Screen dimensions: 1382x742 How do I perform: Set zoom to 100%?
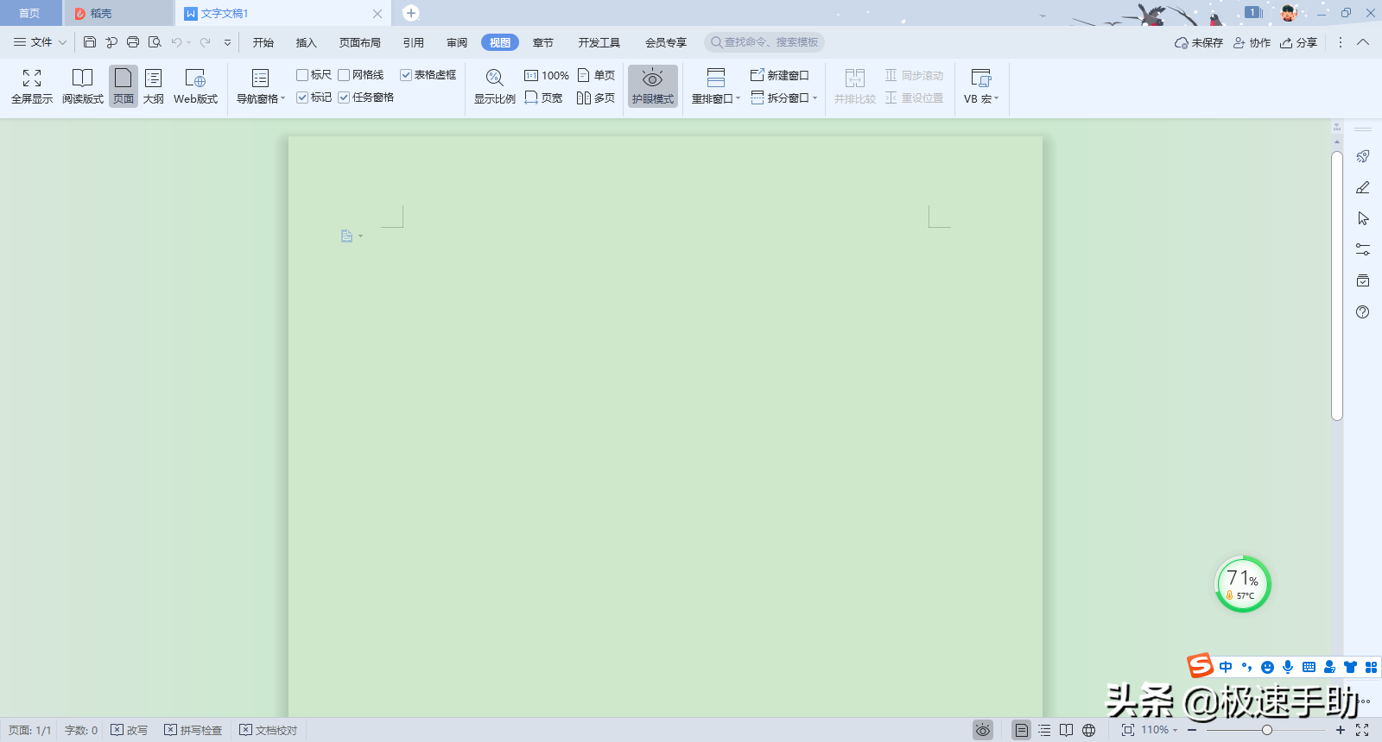(x=547, y=75)
